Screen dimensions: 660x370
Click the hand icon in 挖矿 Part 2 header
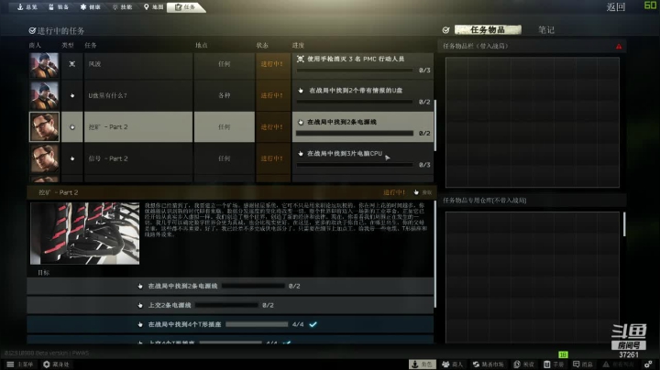[x=416, y=192]
